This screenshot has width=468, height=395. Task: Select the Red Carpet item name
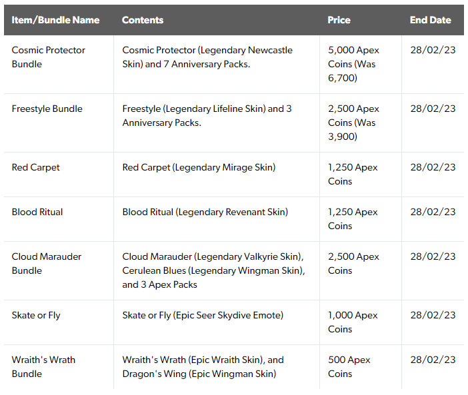pyautogui.click(x=35, y=168)
